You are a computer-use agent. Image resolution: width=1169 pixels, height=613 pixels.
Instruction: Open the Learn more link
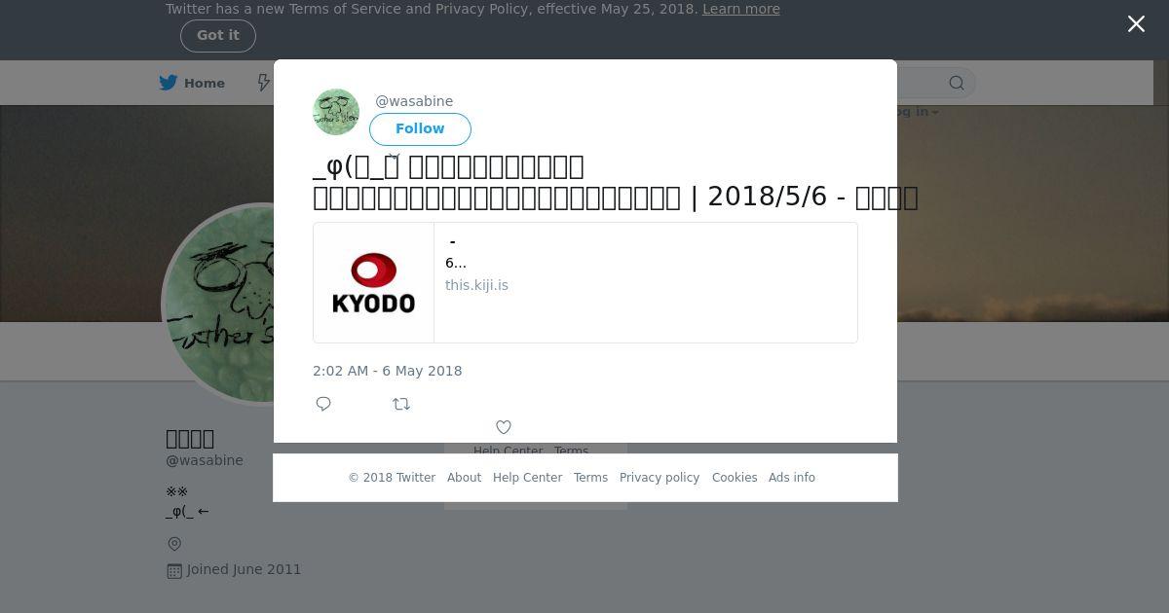pyautogui.click(x=741, y=9)
